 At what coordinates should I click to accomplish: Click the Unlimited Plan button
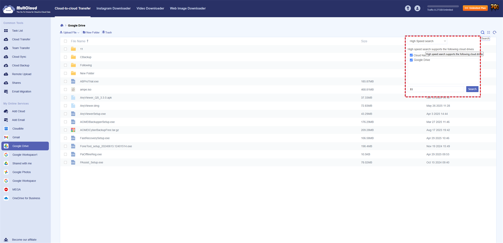pyautogui.click(x=475, y=8)
